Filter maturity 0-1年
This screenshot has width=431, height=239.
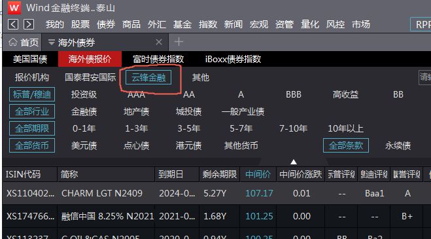84,128
